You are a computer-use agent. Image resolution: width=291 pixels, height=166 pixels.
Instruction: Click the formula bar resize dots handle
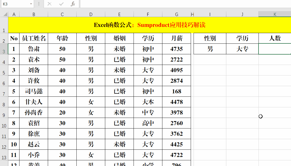click(39, 4)
